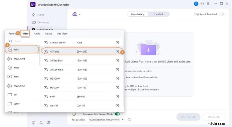Click the MOV format icon
This screenshot has width=232, height=127.
pos(10,68)
